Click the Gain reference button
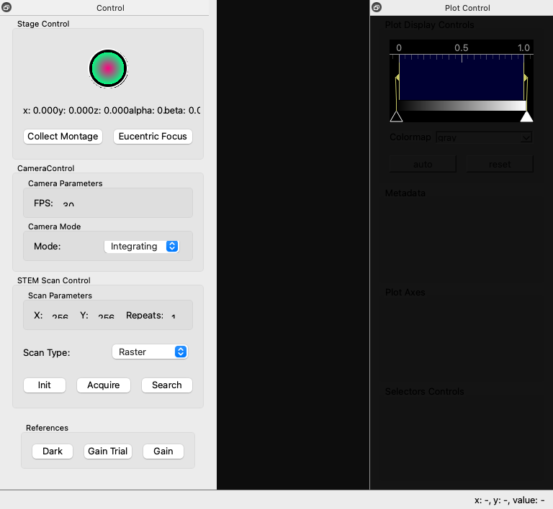Viewport: 553px width, 509px height. click(x=163, y=451)
